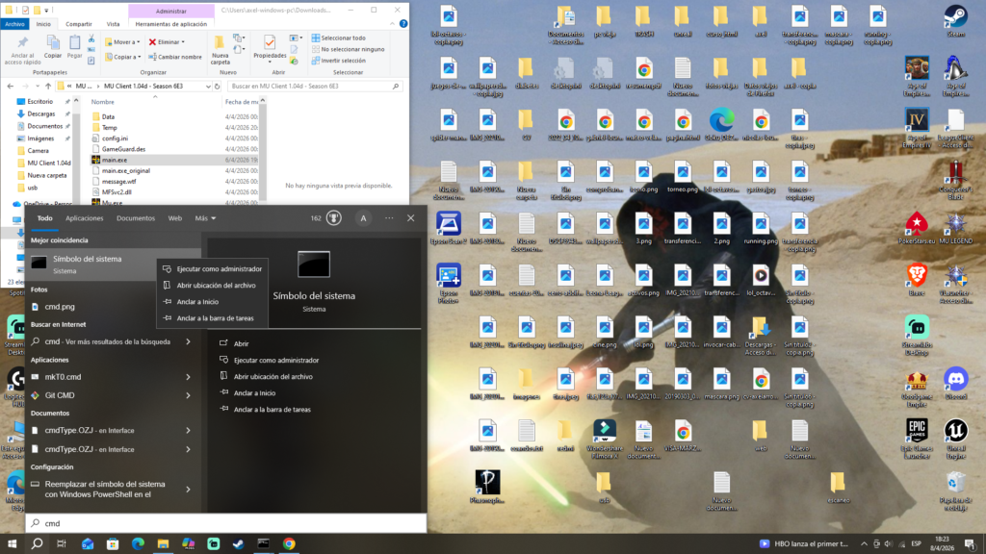Click the file list vertical scrollbar
This screenshot has width=986, height=554.
pyautogui.click(x=264, y=154)
